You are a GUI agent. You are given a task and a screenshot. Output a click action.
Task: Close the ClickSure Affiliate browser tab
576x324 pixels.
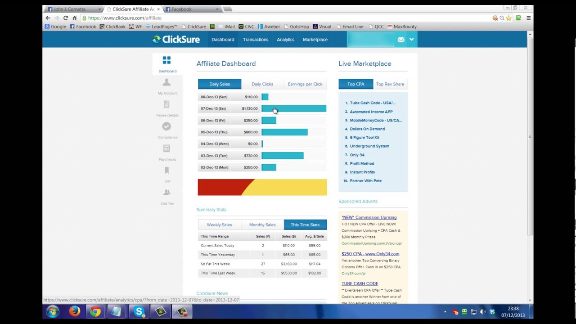[158, 9]
